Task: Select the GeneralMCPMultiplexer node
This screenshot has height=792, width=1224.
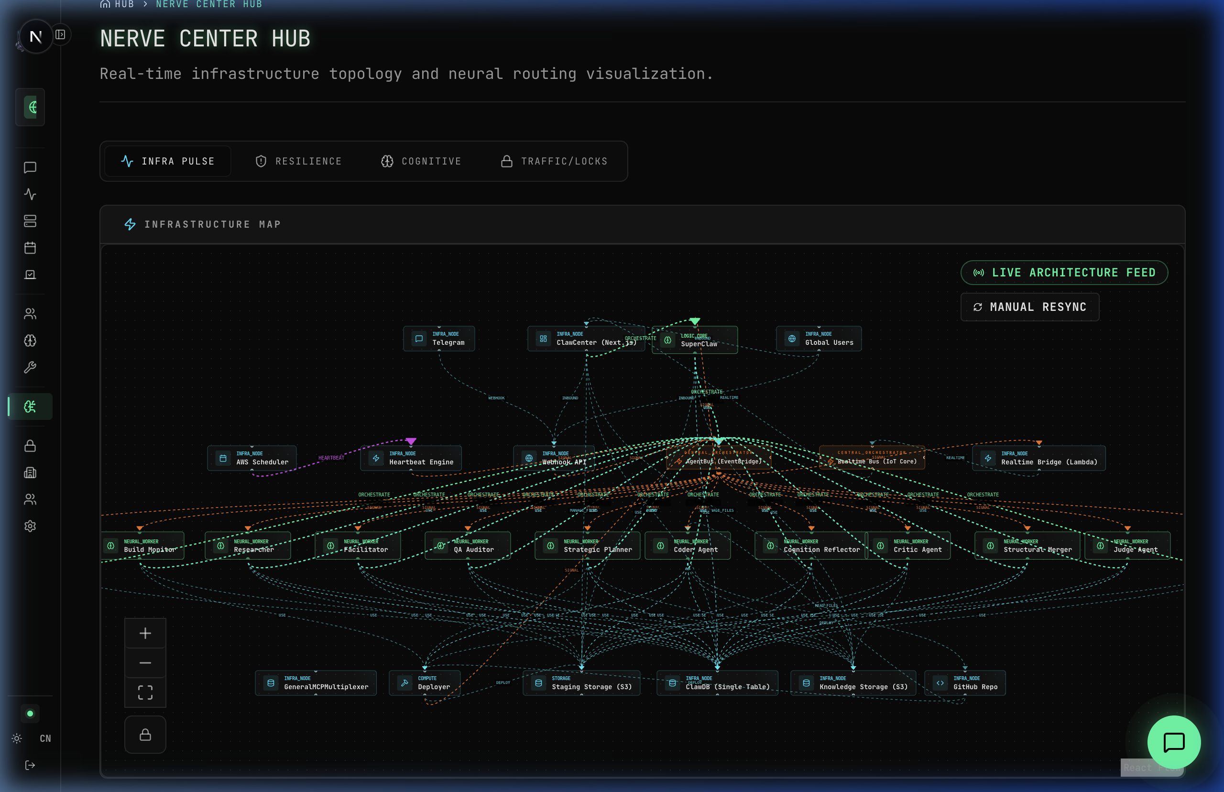Action: 316,683
